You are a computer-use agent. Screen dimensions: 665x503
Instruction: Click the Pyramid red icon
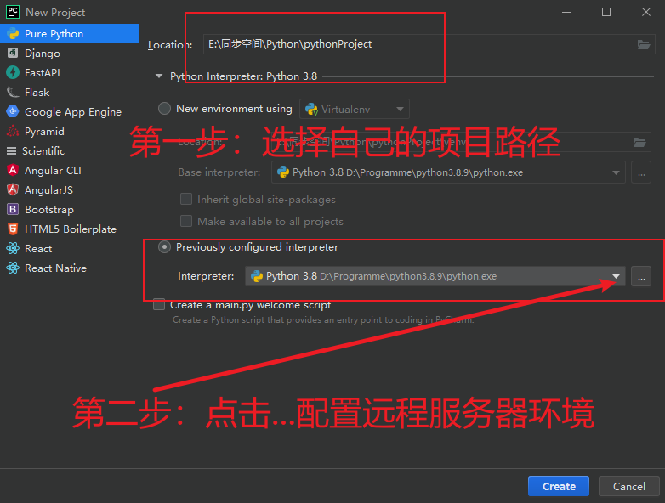(13, 131)
